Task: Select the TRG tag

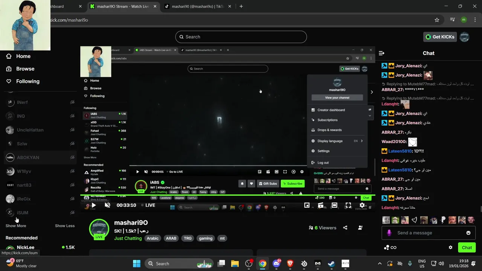Action: pyautogui.click(x=188, y=238)
